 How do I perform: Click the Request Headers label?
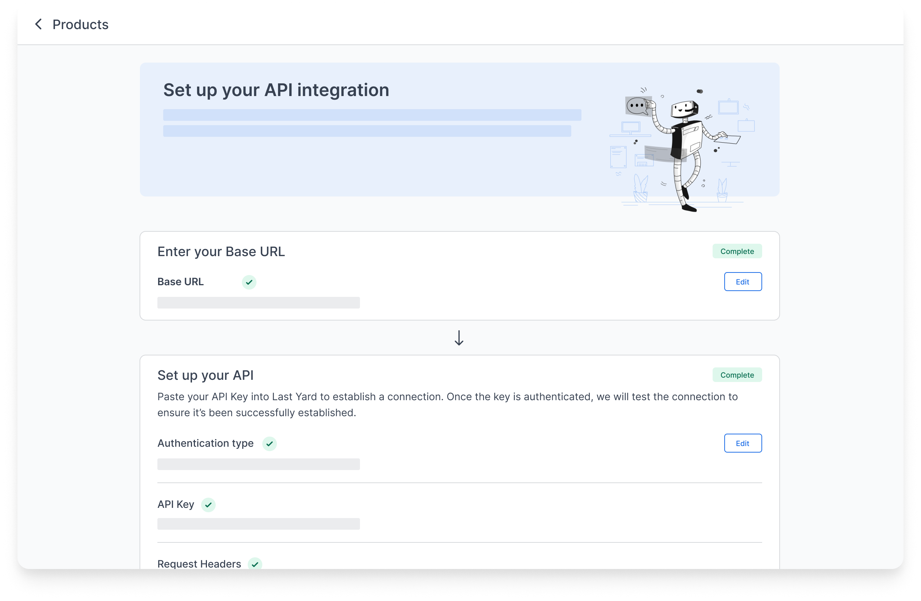[x=199, y=564]
